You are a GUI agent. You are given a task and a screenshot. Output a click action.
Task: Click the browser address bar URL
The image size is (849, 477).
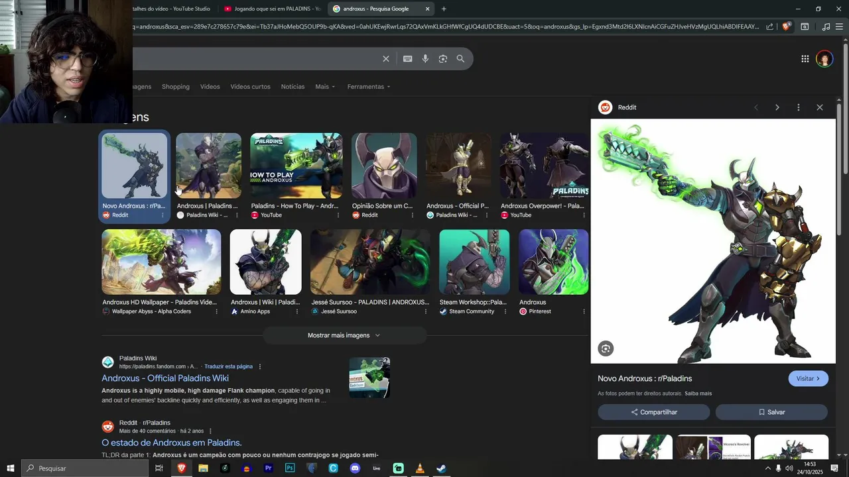[x=444, y=26]
